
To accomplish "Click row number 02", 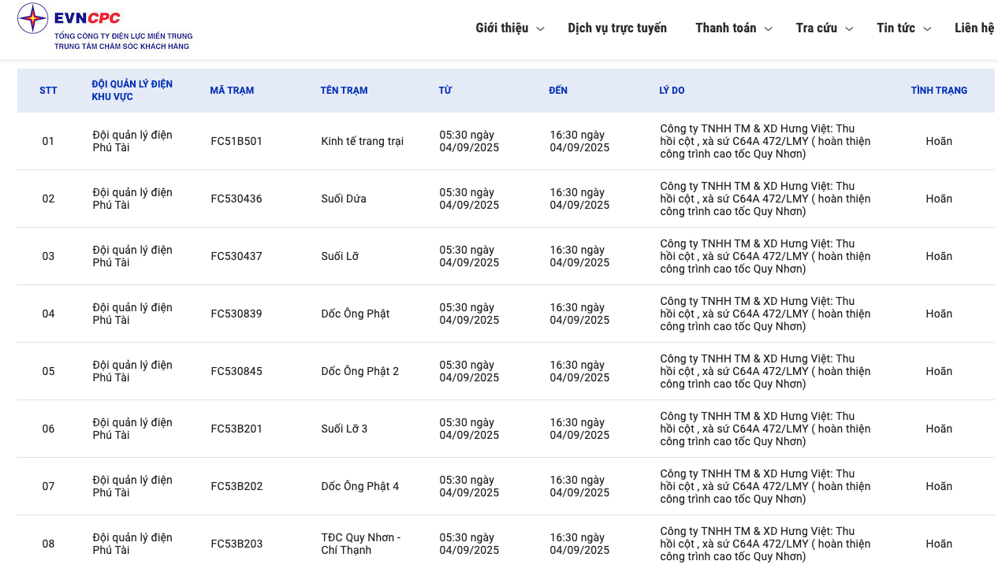I will (x=48, y=199).
